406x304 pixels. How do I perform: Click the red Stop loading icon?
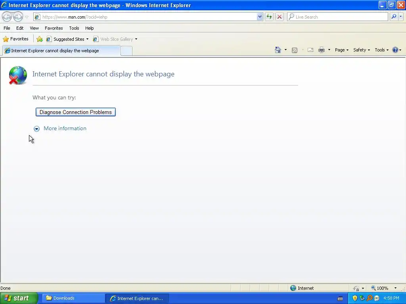pos(280,17)
